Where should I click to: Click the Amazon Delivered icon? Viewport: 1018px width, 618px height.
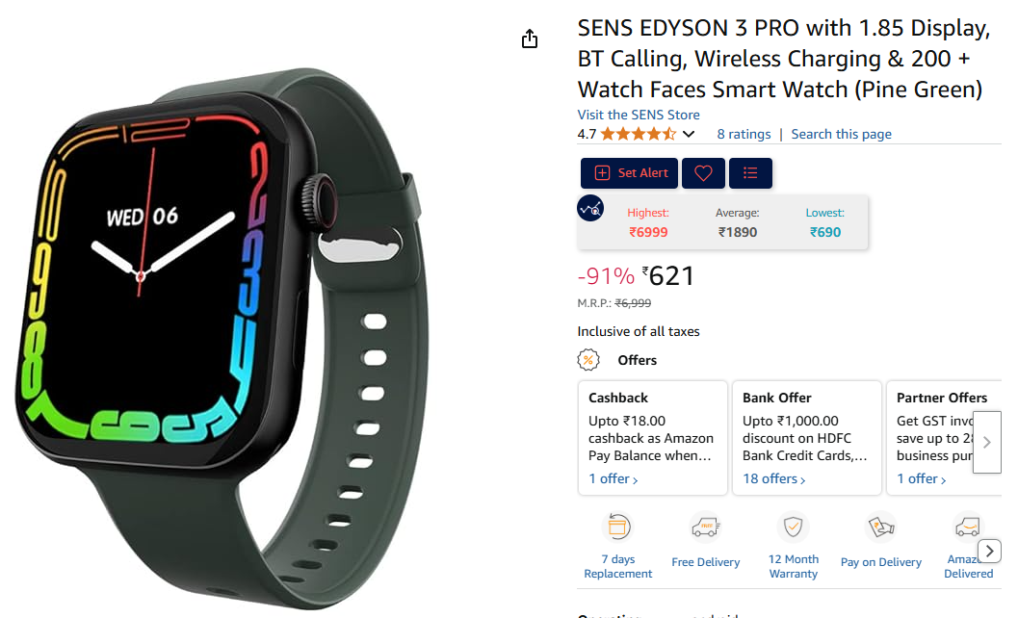pos(968,528)
